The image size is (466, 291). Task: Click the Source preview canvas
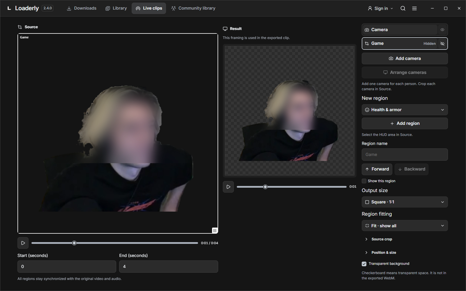(118, 133)
